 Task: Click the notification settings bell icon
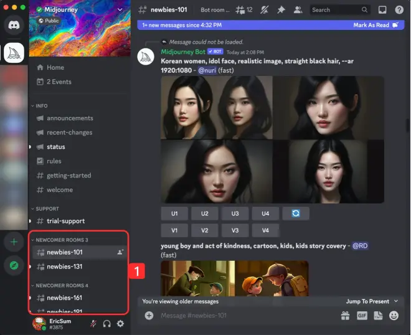266,10
